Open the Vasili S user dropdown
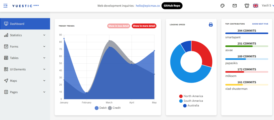Viewport: 274px width, 120px height. [x=266, y=6]
